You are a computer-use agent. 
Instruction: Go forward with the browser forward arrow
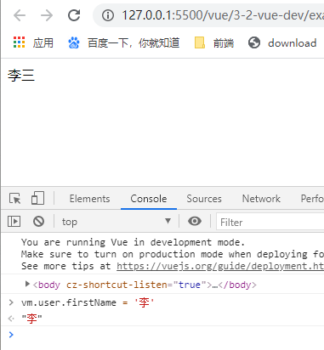click(47, 15)
